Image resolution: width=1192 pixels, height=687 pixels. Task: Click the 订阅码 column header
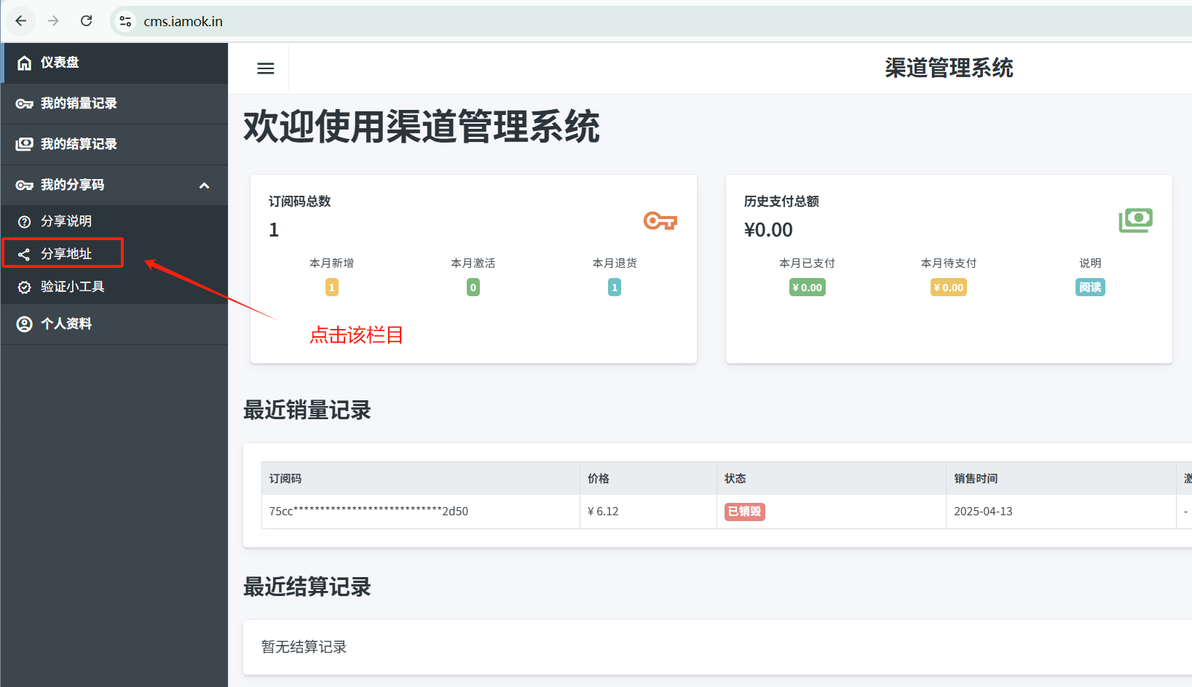click(x=285, y=478)
